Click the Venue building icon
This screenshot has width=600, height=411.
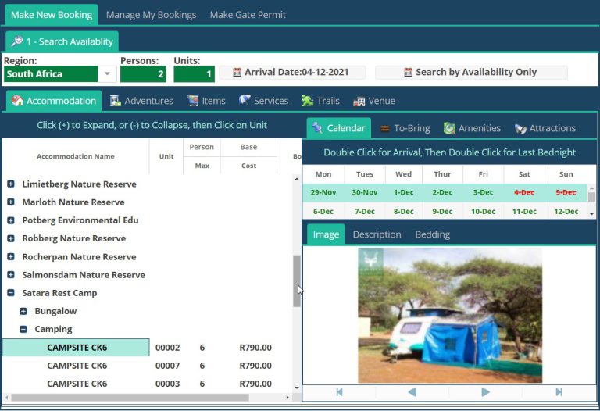click(x=359, y=102)
